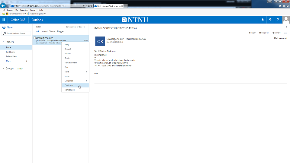This screenshot has height=163, width=290.
Task: Create a New group next to Groups
Action: coord(20,69)
